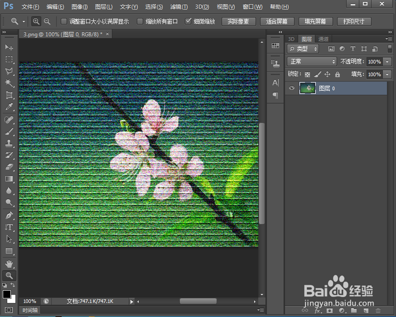Select the Eraser tool
The height and width of the screenshot is (317, 396).
(x=9, y=167)
